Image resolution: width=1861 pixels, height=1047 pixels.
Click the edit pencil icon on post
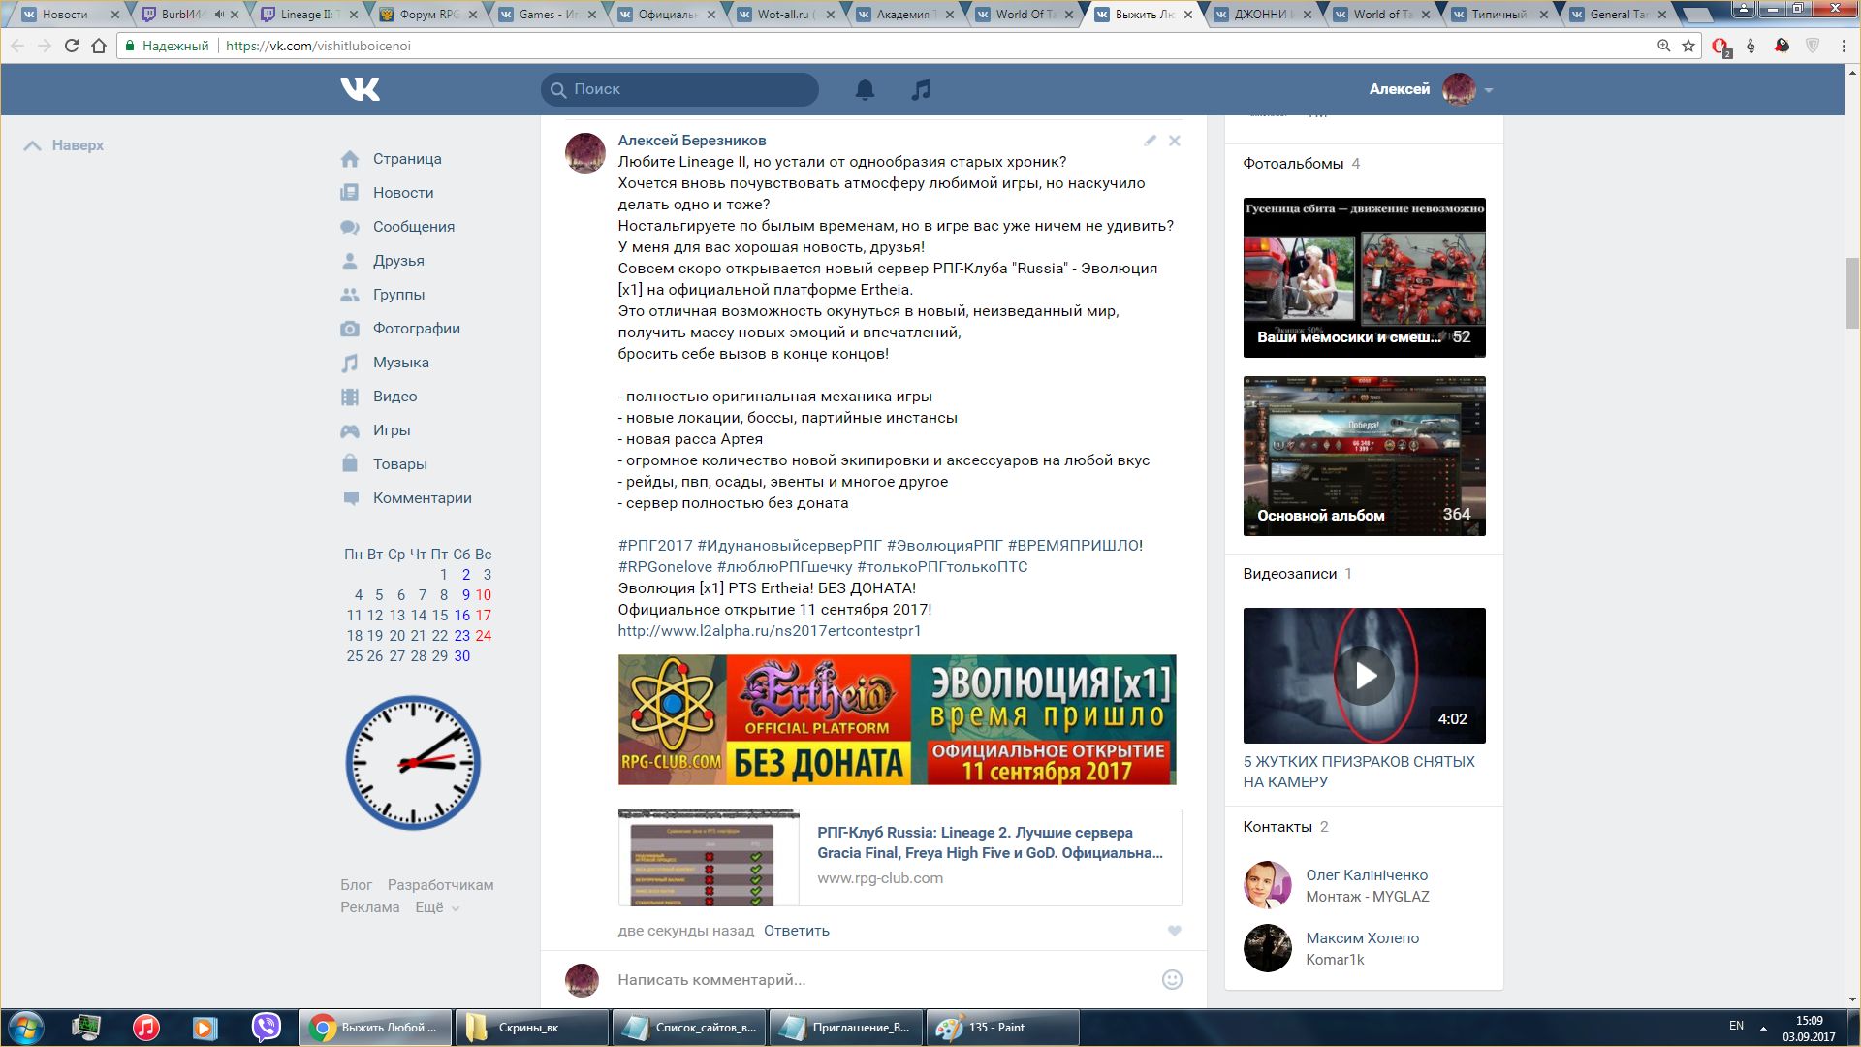pos(1150,141)
